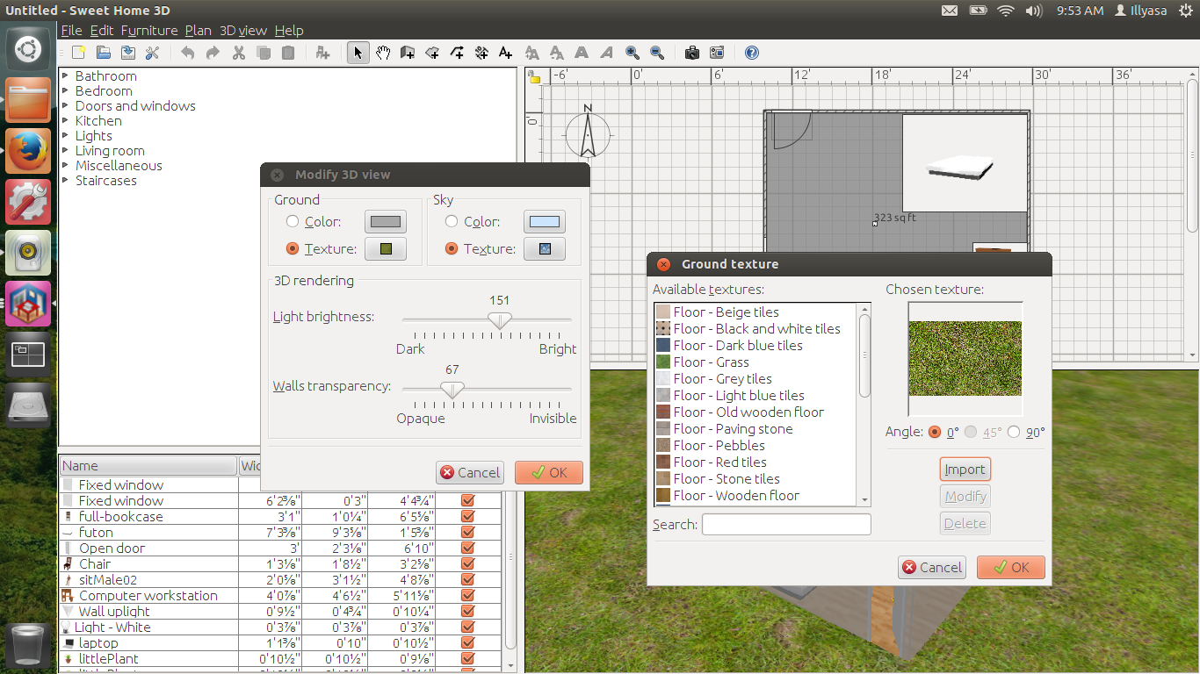Click Import in the Ground texture dialog
The height and width of the screenshot is (674, 1200).
[965, 470]
